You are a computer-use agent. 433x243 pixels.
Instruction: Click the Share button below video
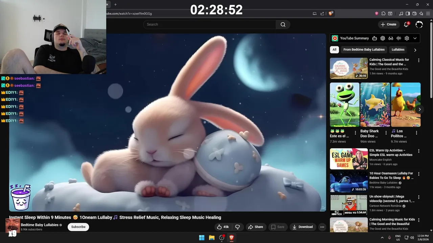click(255, 227)
